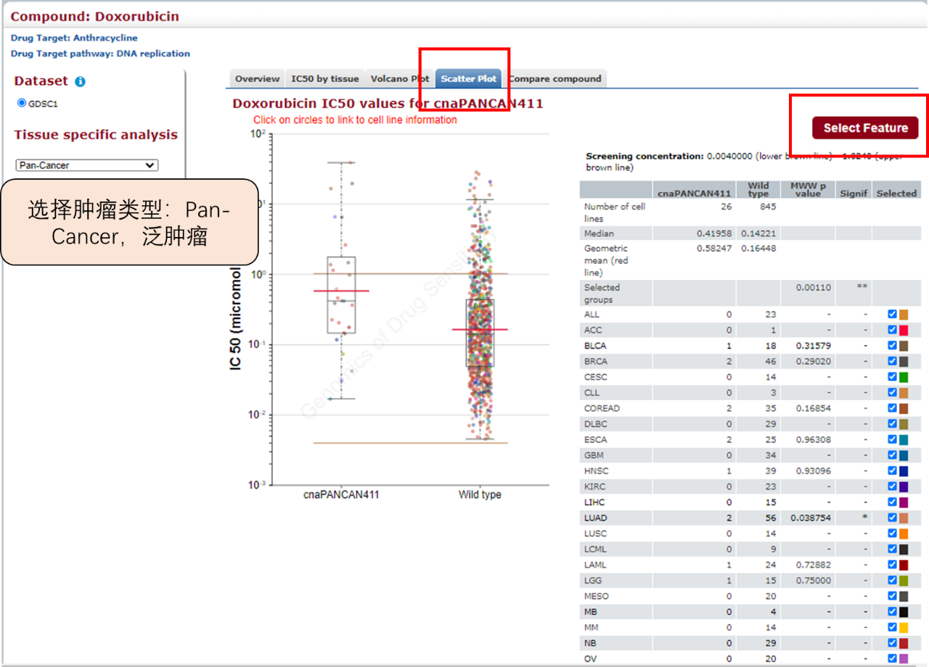
Task: Click the LAML row label
Action: (x=595, y=565)
